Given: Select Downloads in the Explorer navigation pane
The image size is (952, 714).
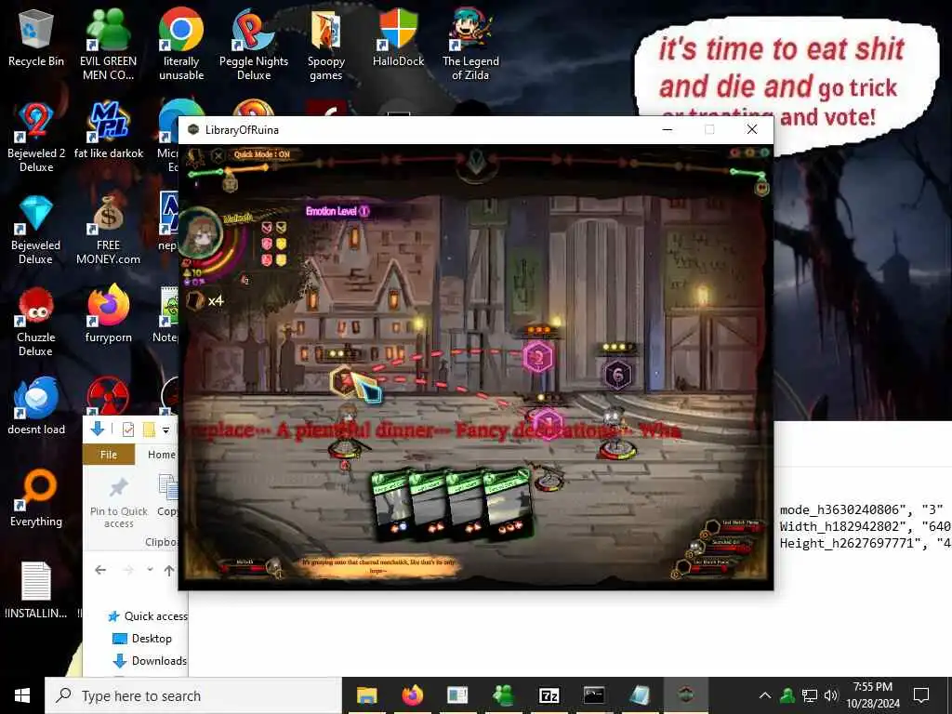Looking at the screenshot, I should [150, 661].
